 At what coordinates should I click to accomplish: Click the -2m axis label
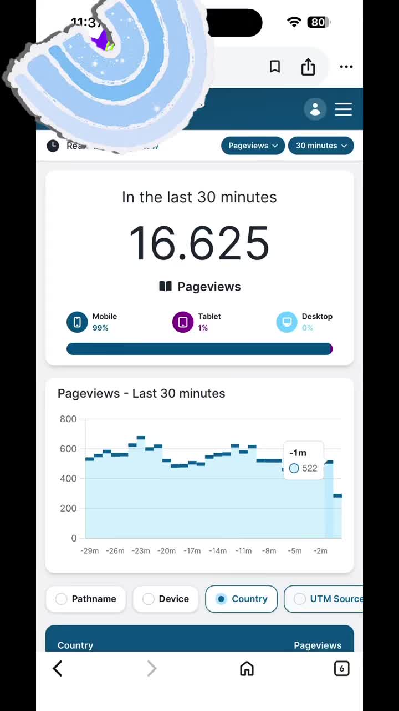pos(320,551)
